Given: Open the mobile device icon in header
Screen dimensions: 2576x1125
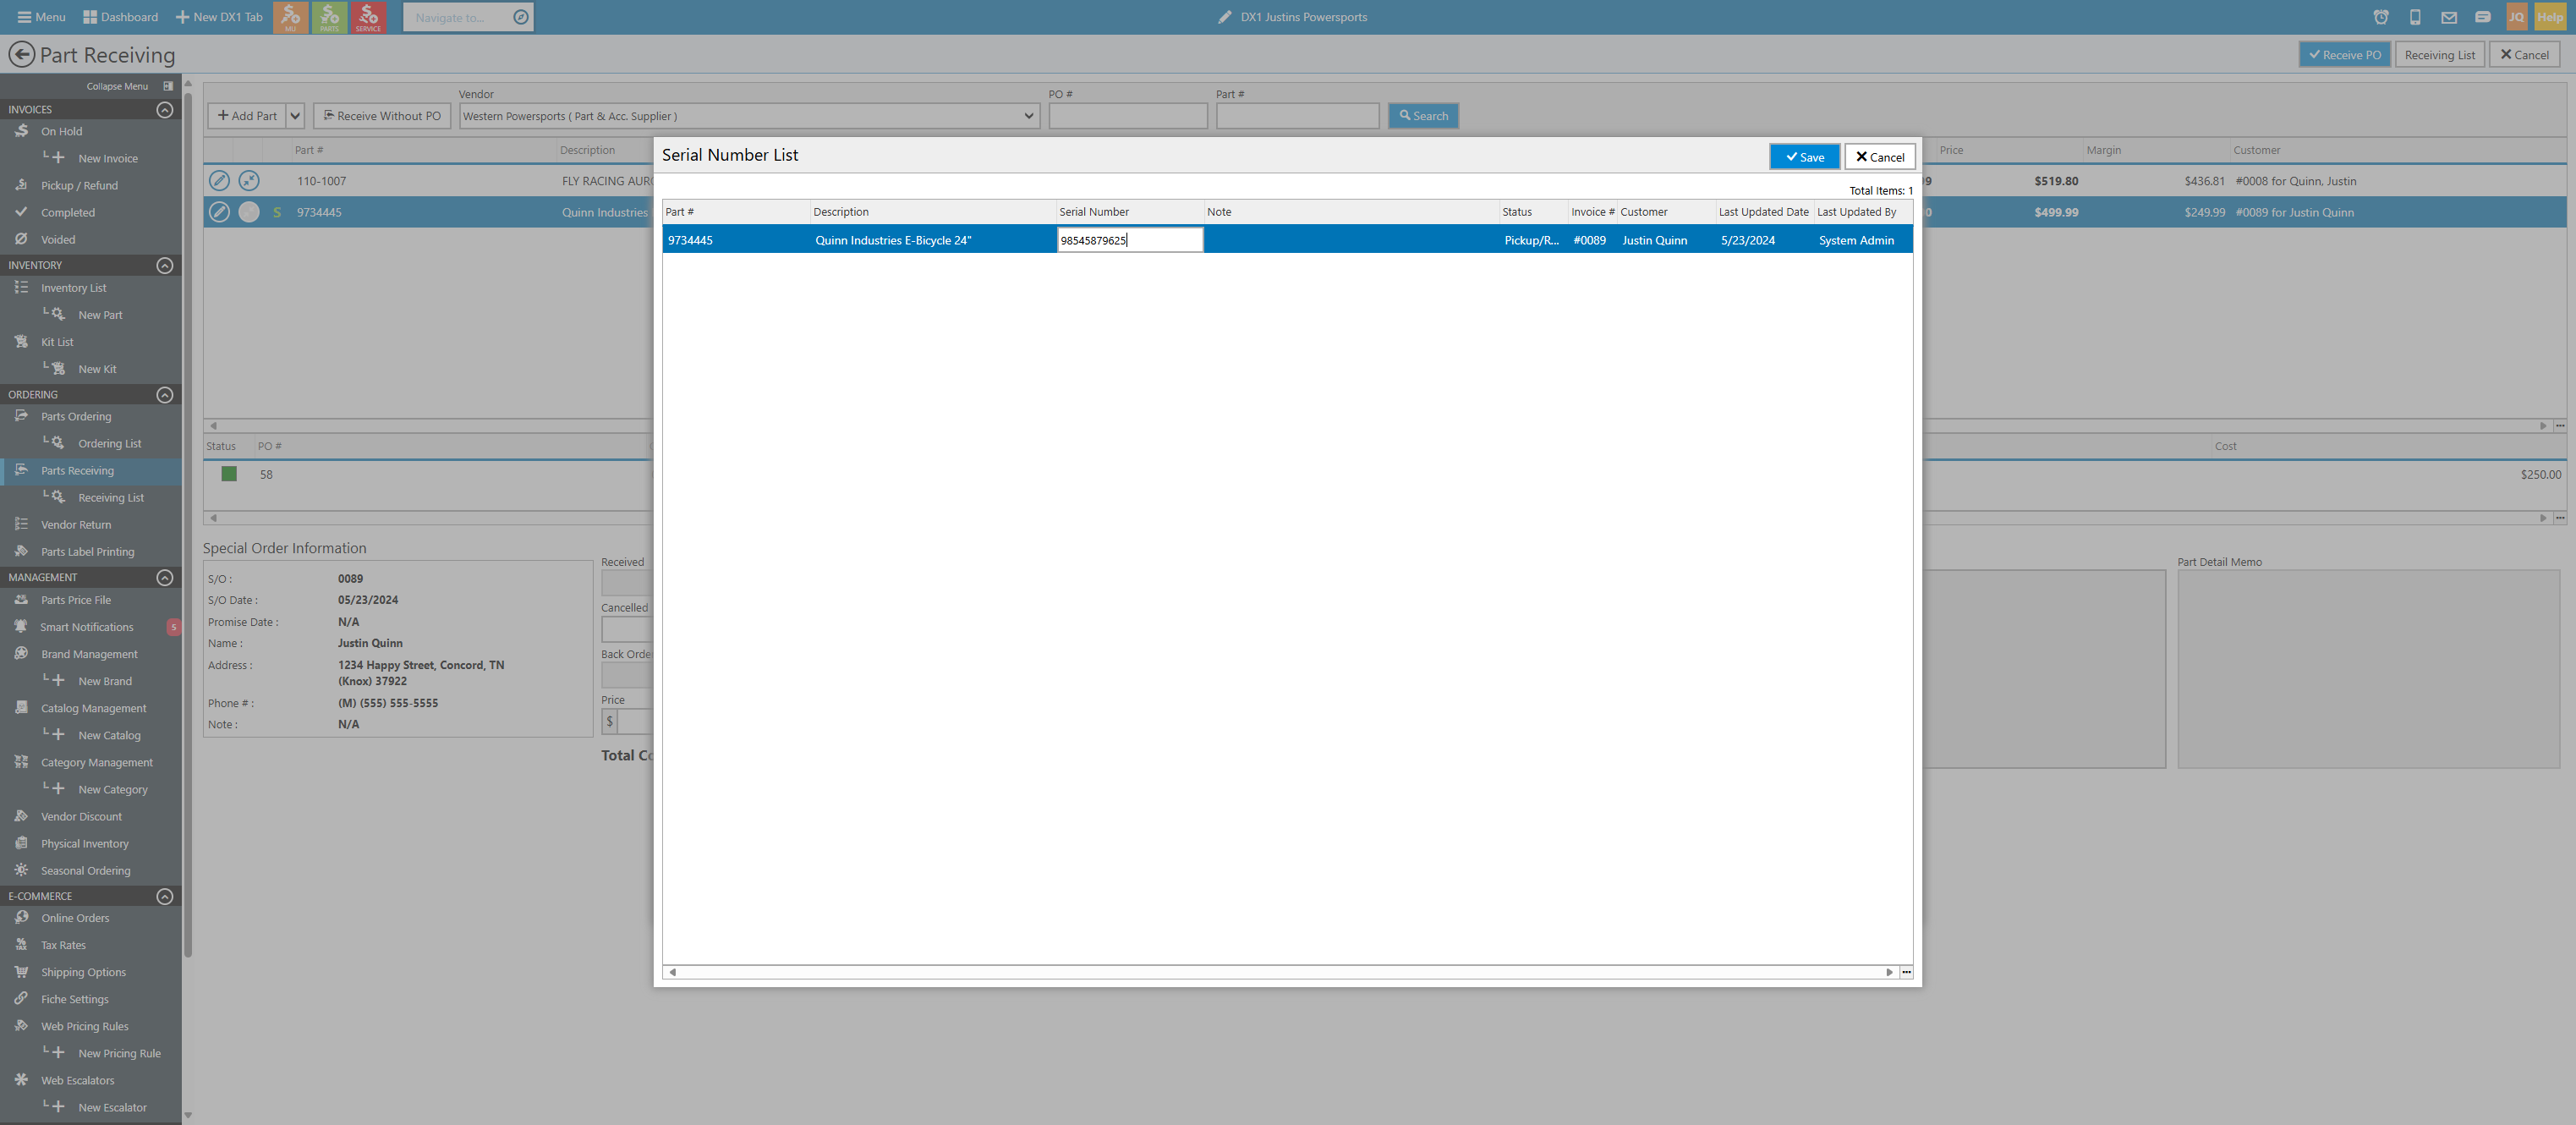Looking at the screenshot, I should [x=2415, y=17].
